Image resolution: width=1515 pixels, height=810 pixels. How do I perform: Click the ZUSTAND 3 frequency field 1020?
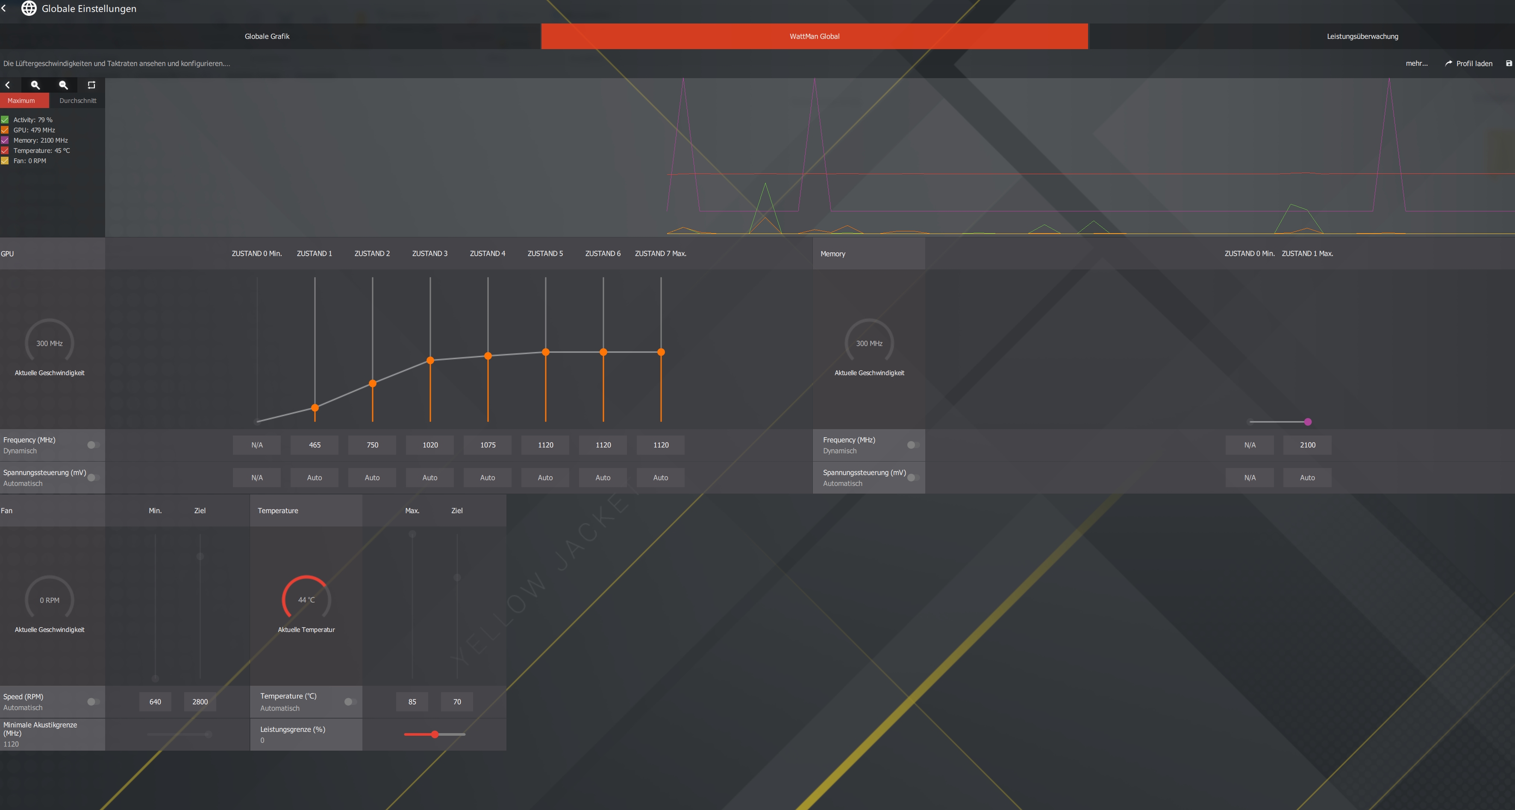[x=430, y=445]
